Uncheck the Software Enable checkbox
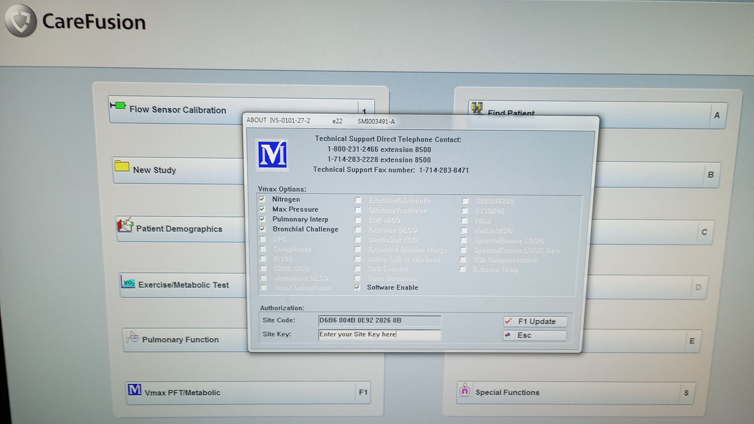This screenshot has width=754, height=424. click(x=357, y=288)
